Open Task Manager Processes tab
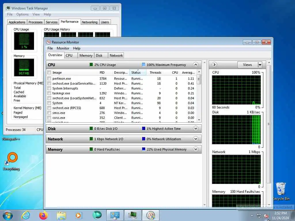Image resolution: width=295 pixels, height=221 pixels. click(x=35, y=22)
